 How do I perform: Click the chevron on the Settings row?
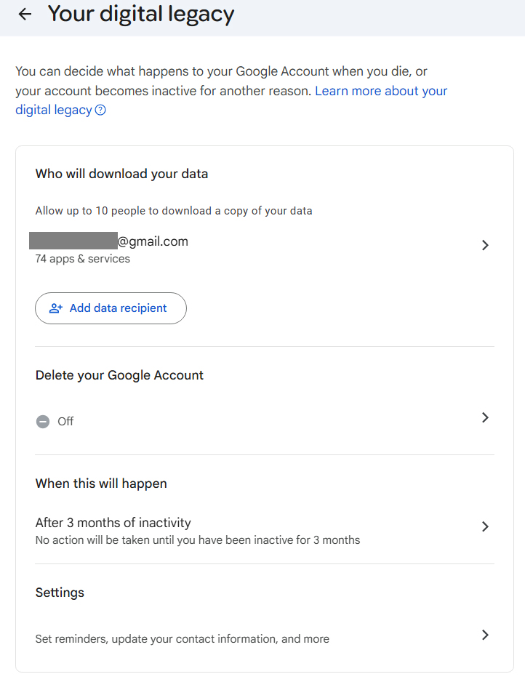(x=485, y=635)
